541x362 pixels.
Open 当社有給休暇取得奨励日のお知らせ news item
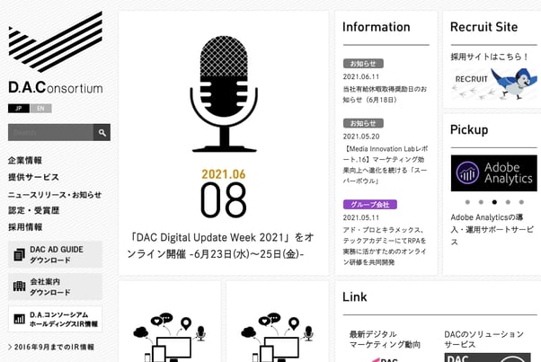click(385, 94)
